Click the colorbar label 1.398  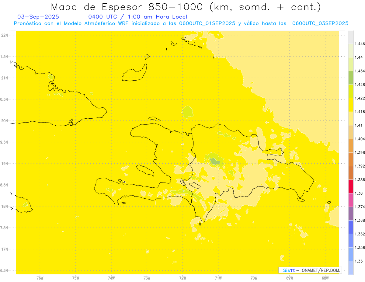[x=360, y=152]
